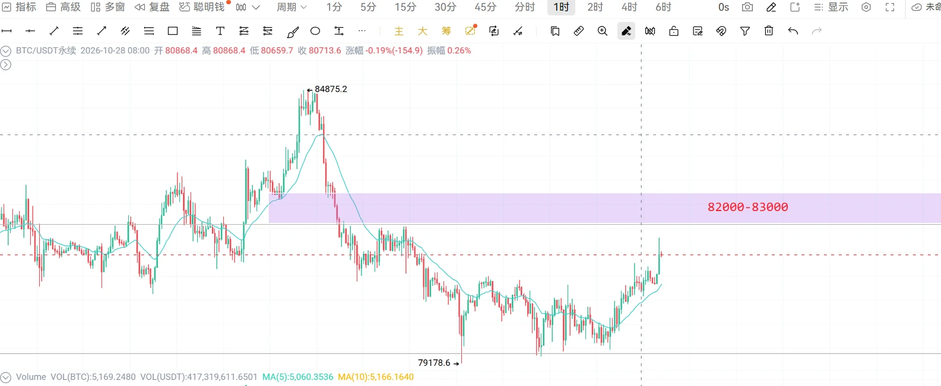The height and width of the screenshot is (386, 941).
Task: Open more drawing tools (ellipsis)
Action: pyautogui.click(x=362, y=31)
